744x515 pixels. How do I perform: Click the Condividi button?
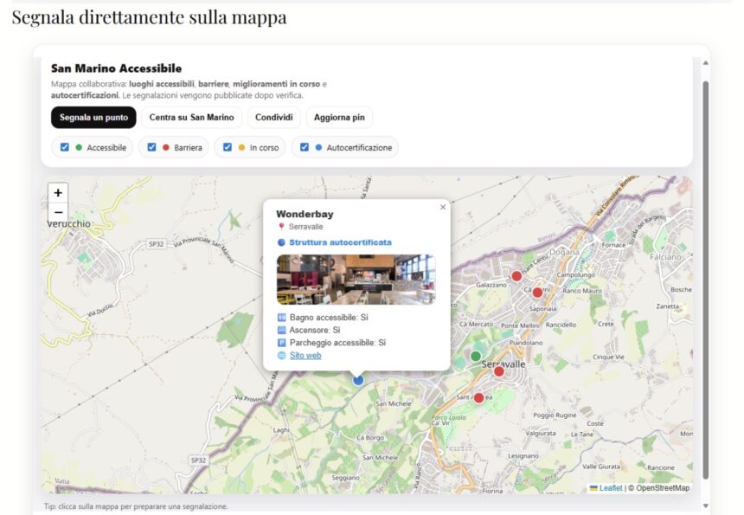point(273,117)
